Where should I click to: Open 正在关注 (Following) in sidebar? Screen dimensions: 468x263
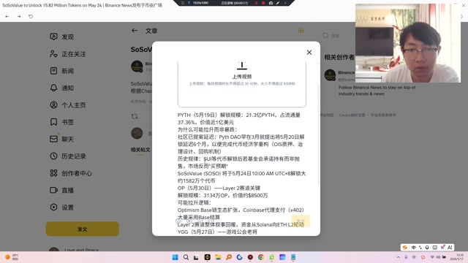pyautogui.click(x=68, y=54)
